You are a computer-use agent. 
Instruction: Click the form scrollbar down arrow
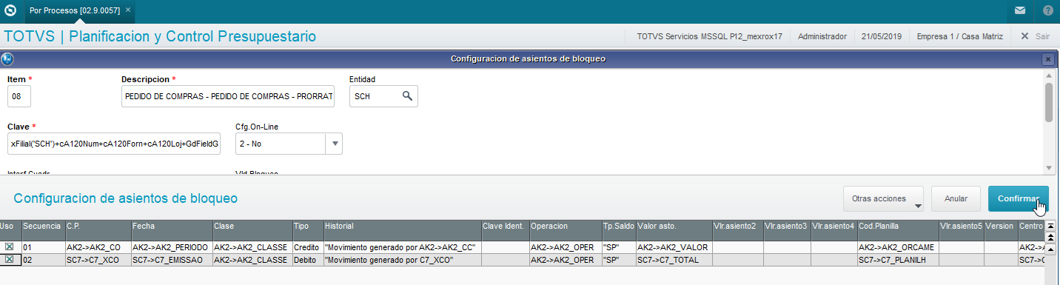[x=1048, y=168]
